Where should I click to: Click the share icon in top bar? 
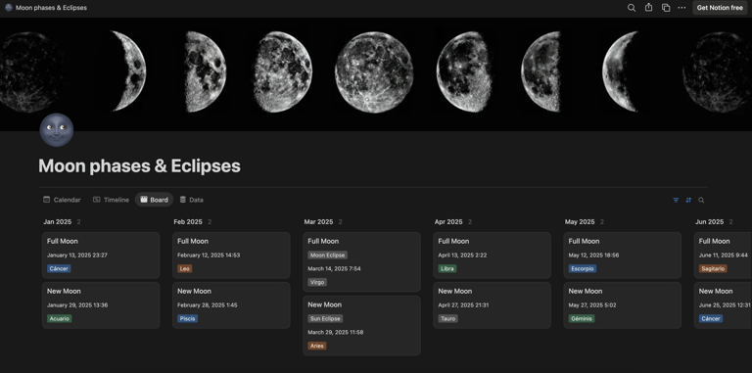(648, 8)
